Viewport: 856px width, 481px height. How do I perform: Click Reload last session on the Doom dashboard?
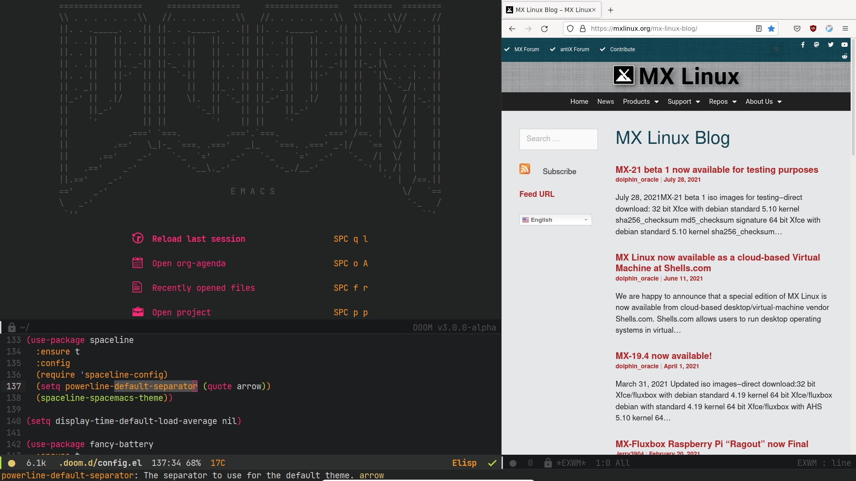point(198,239)
